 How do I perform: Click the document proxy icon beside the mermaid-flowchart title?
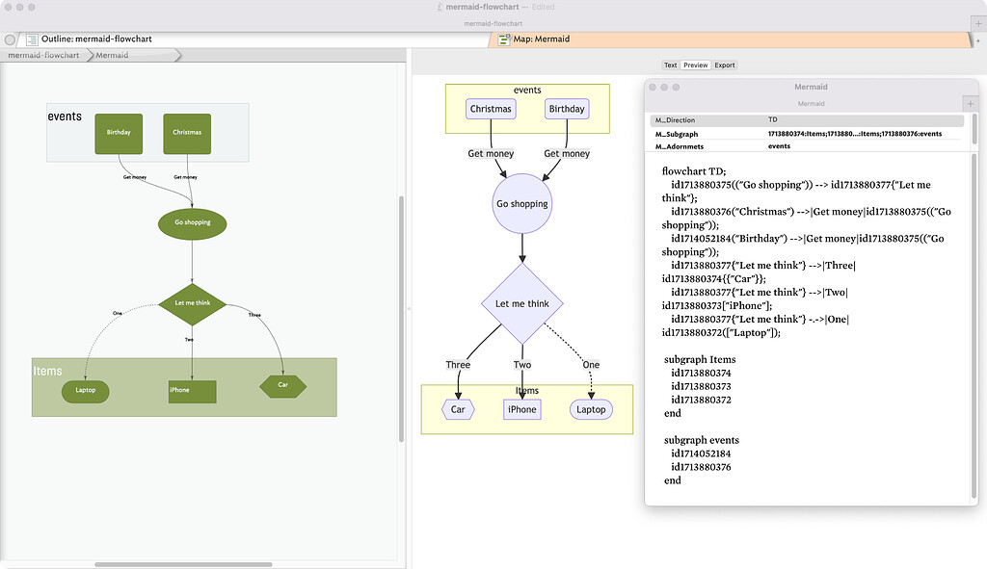(439, 8)
